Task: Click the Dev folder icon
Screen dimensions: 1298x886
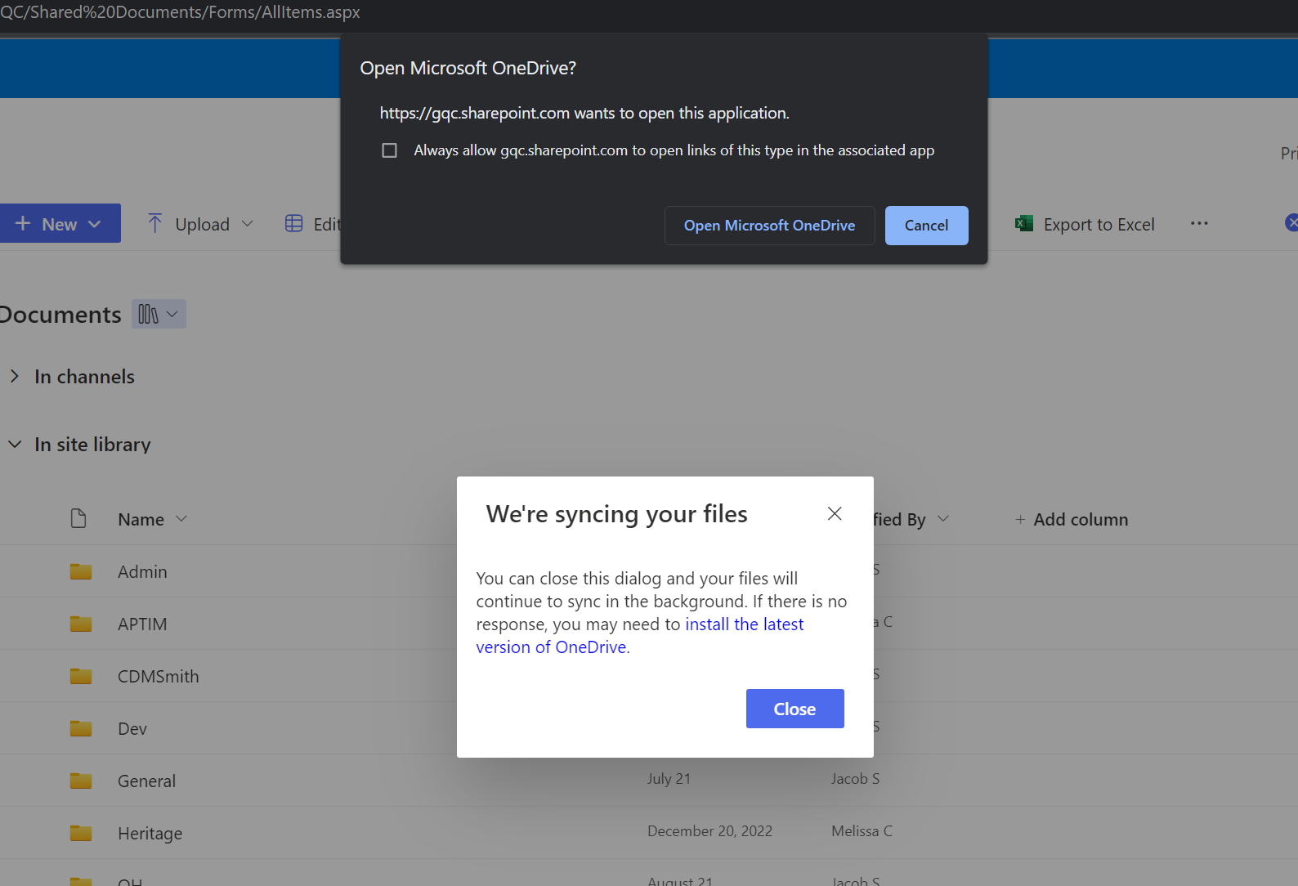Action: click(81, 727)
